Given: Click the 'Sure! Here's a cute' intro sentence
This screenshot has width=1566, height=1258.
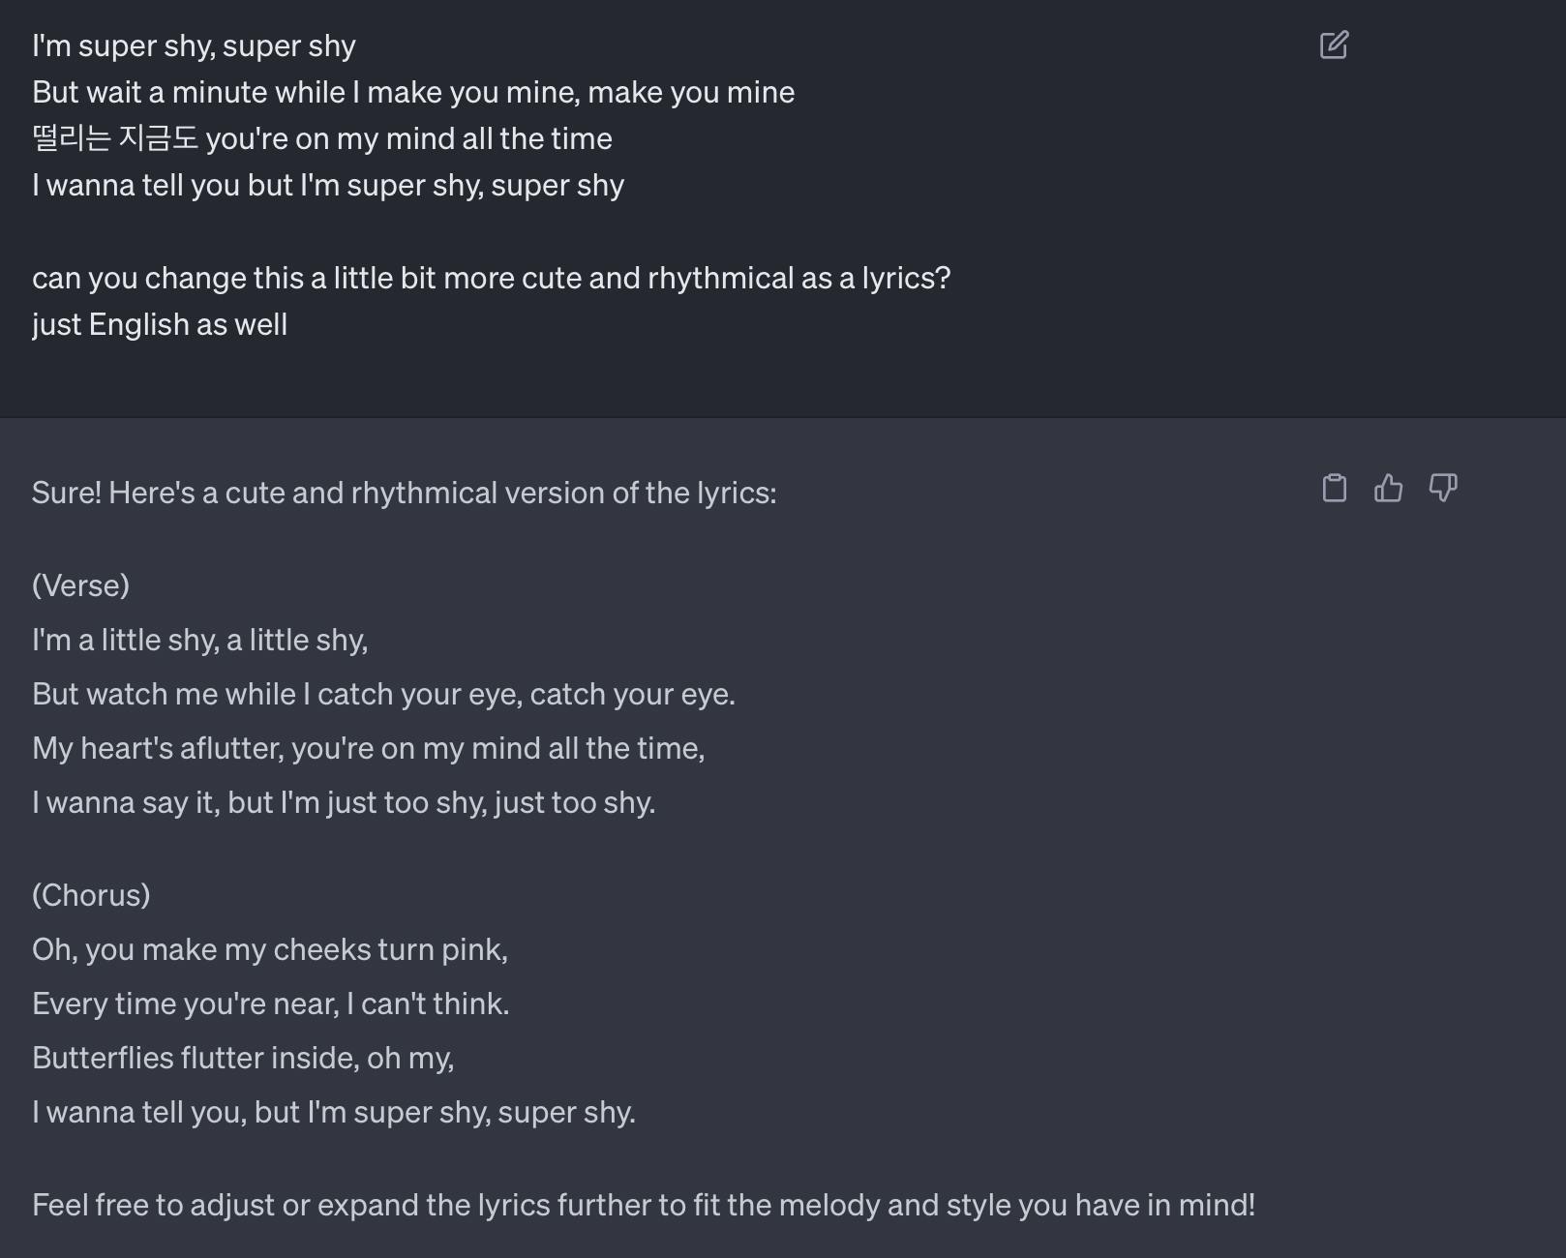Looking at the screenshot, I should pyautogui.click(x=405, y=493).
